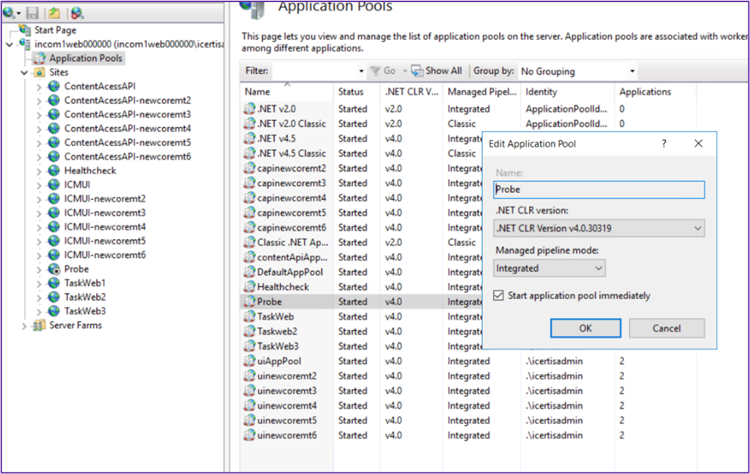
Task: Click the Delete Connection toolbar icon
Action: click(77, 13)
